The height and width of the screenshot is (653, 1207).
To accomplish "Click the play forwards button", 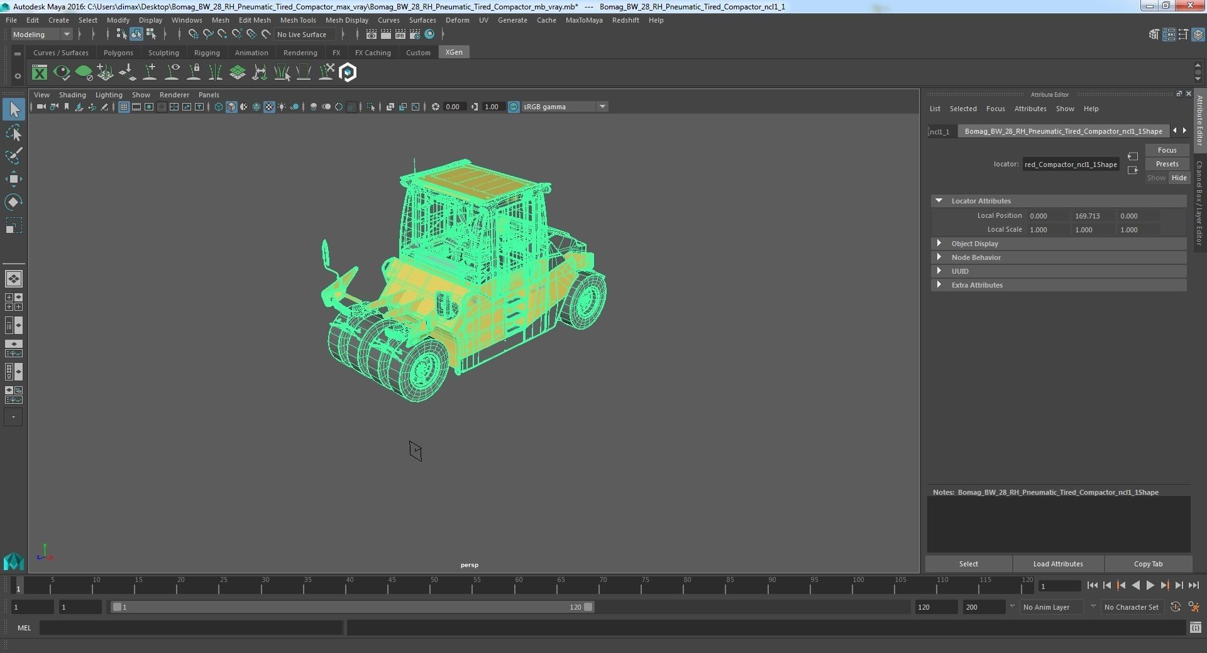I will pyautogui.click(x=1150, y=585).
